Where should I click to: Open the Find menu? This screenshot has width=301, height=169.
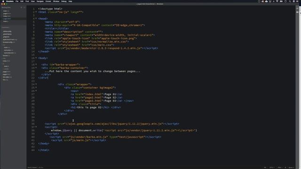(x=27, y=1)
